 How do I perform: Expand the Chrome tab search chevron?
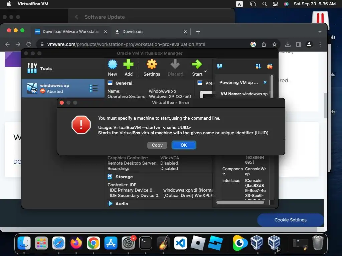[320, 32]
